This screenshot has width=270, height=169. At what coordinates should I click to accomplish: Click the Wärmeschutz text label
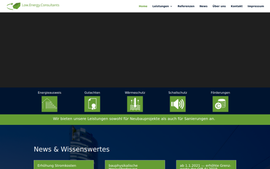tap(135, 92)
